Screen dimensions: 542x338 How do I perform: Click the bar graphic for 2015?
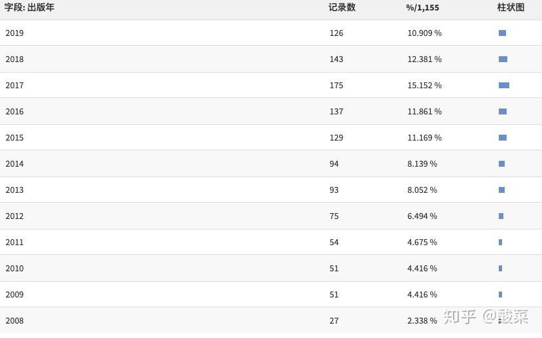[503, 138]
